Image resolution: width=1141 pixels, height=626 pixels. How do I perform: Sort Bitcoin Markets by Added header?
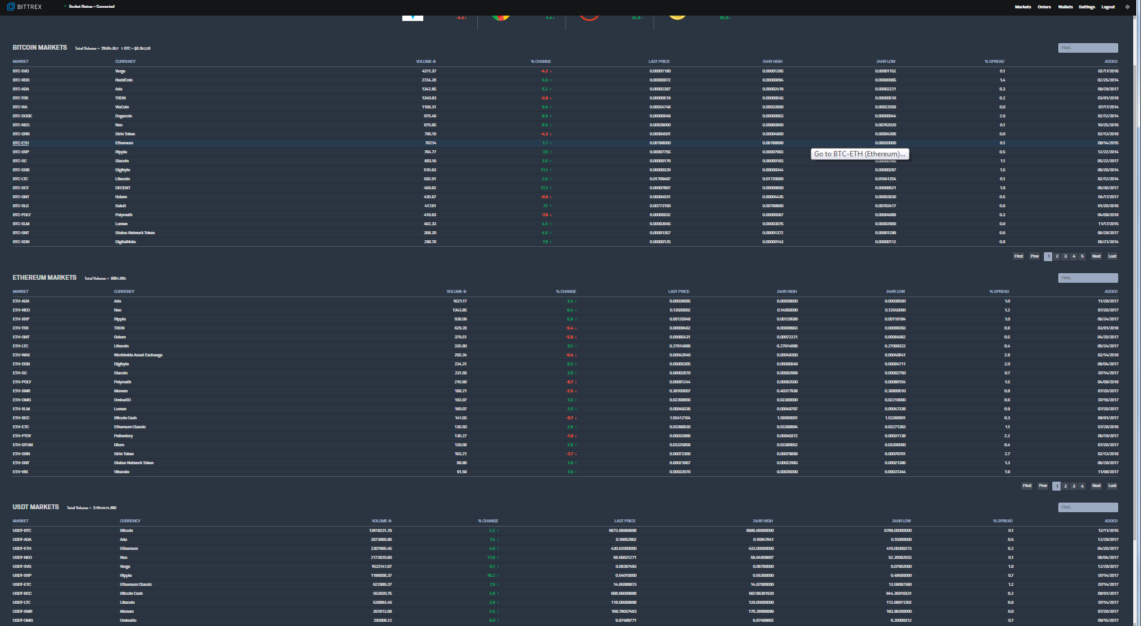[1111, 62]
